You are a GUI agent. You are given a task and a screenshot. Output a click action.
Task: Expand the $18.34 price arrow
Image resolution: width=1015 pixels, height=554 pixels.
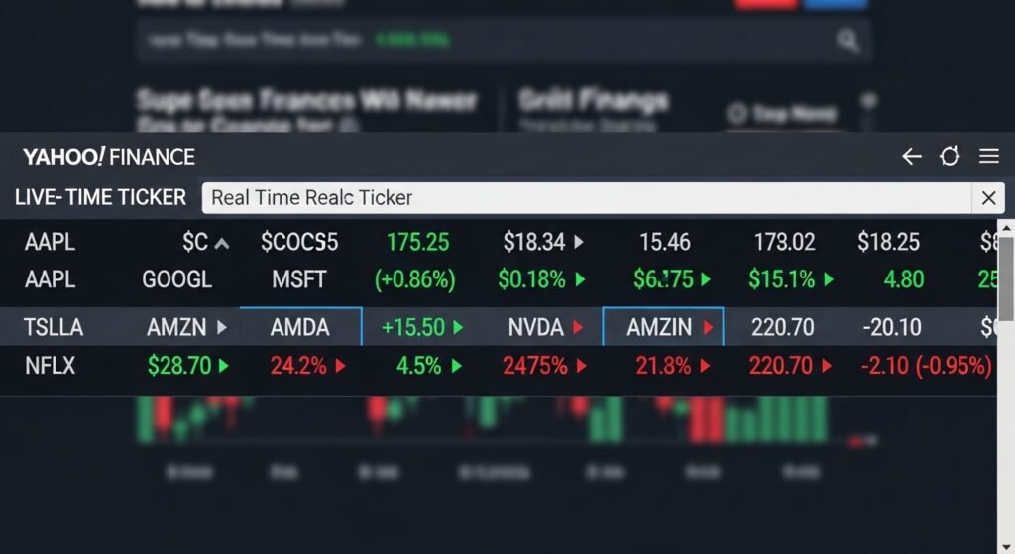(579, 242)
